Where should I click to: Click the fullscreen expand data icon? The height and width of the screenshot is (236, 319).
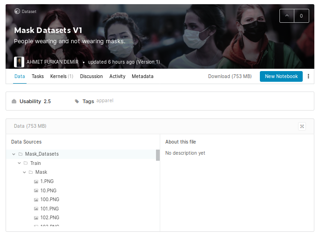[x=302, y=126]
